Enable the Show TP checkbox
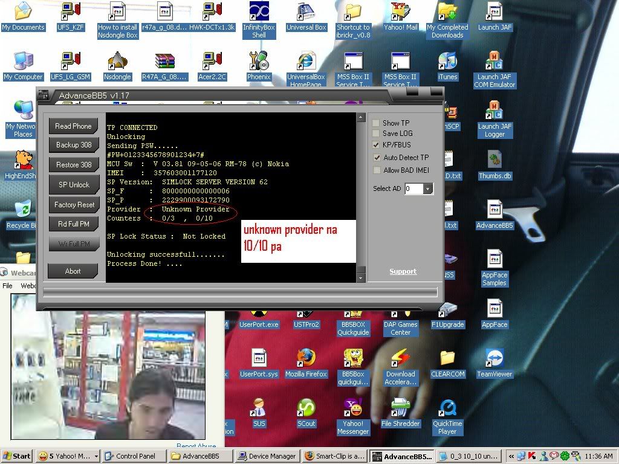Viewport: 619px width, 464px height. (x=376, y=123)
